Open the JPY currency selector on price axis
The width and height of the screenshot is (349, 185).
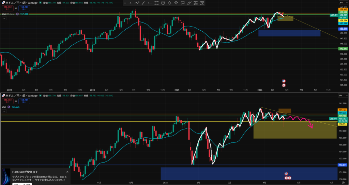coord(342,3)
